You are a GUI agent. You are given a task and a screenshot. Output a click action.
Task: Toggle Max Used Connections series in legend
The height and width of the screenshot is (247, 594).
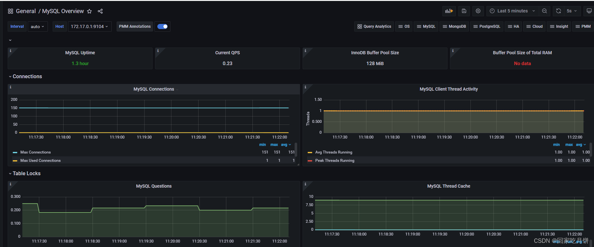(x=41, y=161)
